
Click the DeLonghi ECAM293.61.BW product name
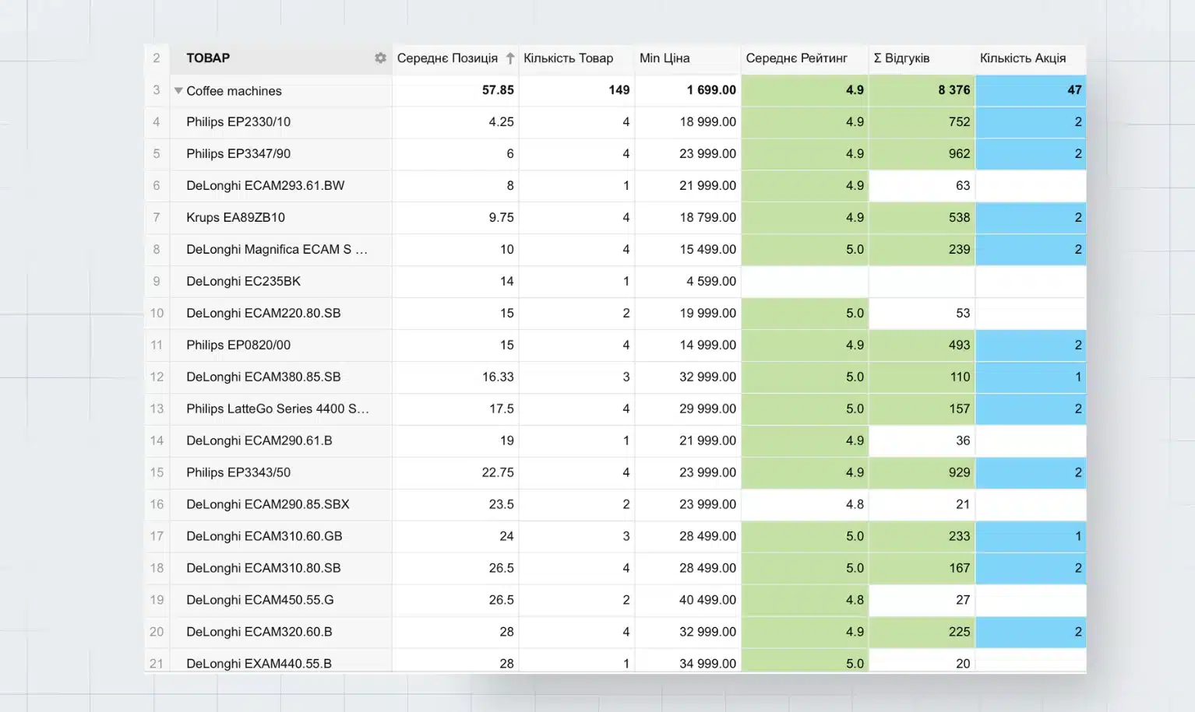pos(265,186)
